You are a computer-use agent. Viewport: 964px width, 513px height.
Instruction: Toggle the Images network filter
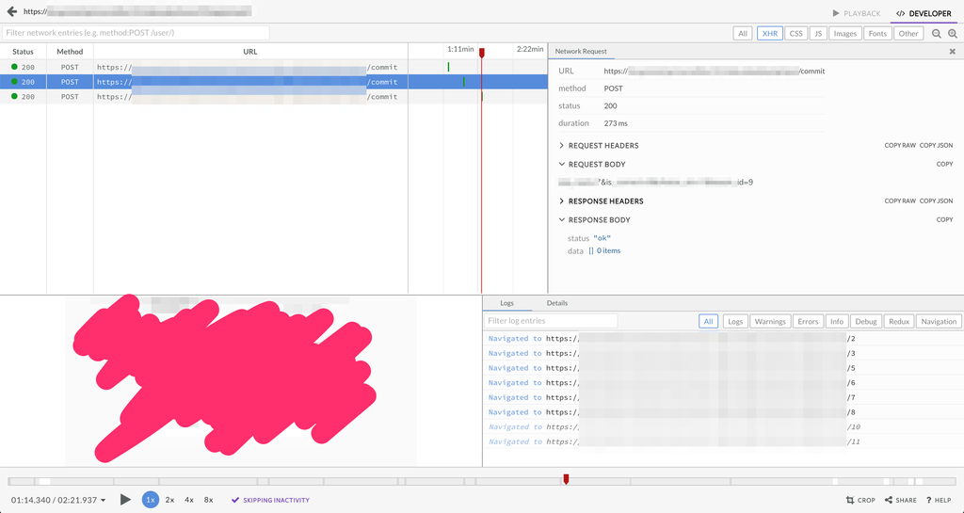click(844, 34)
